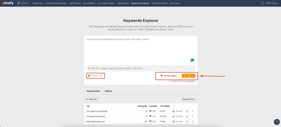
Task: Click the orange Search button
Action: (189, 76)
